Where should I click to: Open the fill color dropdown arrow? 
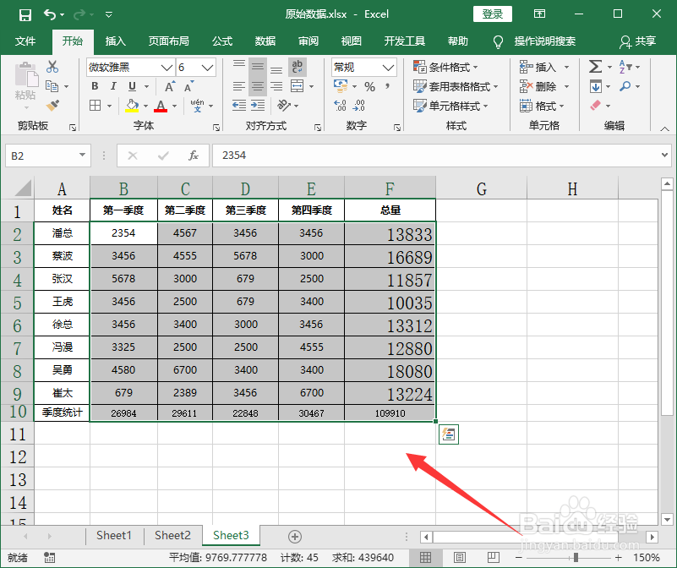pyautogui.click(x=145, y=106)
